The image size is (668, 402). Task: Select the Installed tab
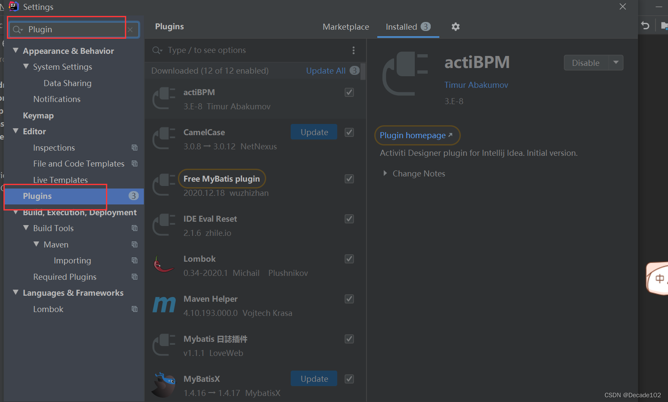pos(408,27)
